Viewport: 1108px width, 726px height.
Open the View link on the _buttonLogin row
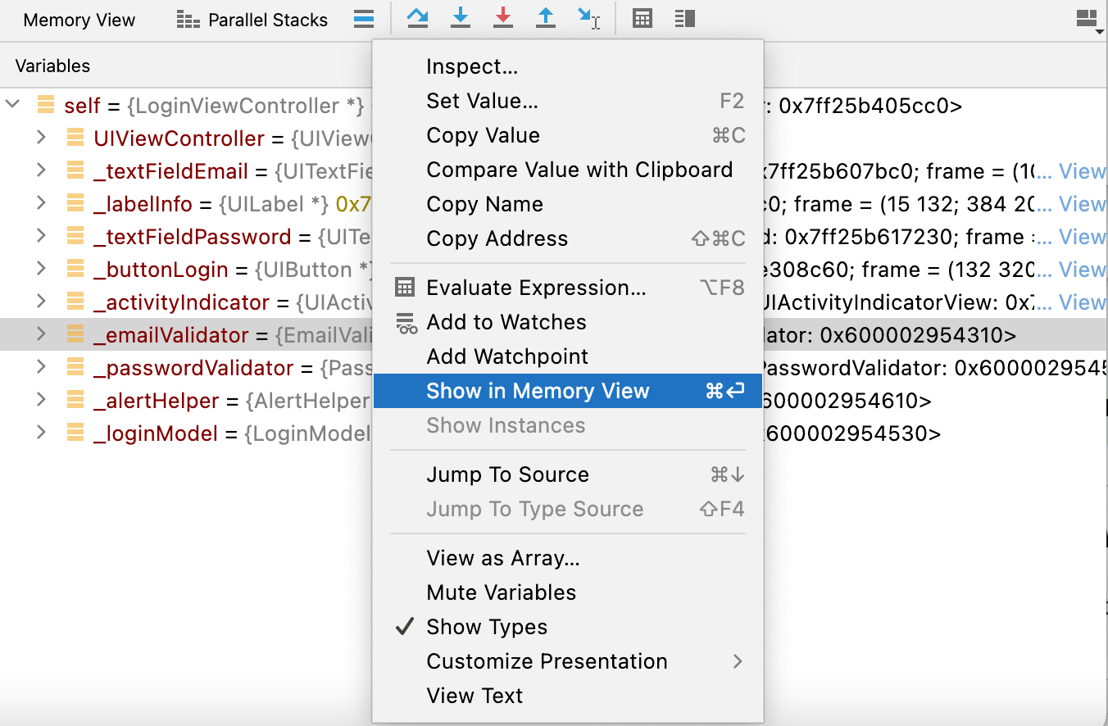[x=1082, y=270]
